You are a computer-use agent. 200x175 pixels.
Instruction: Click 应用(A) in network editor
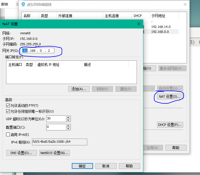click(153, 148)
